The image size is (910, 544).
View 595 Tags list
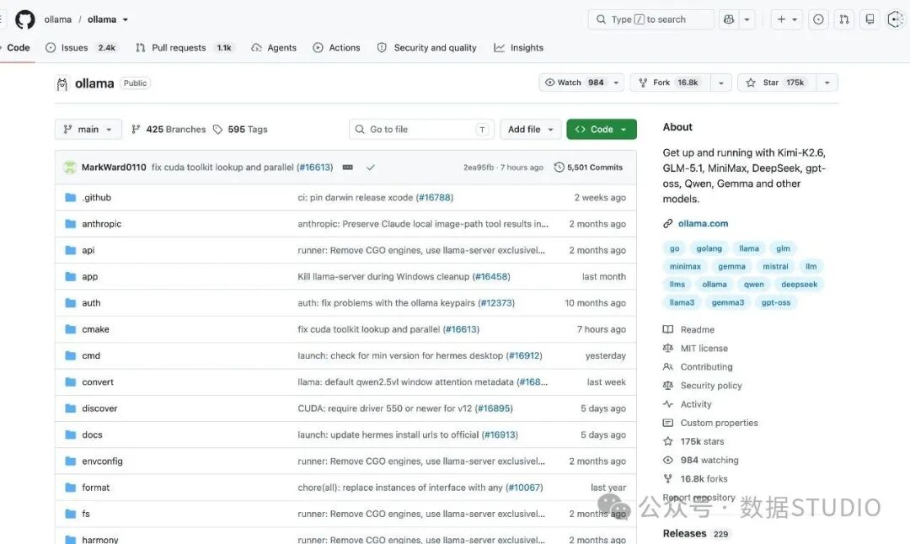pos(240,130)
